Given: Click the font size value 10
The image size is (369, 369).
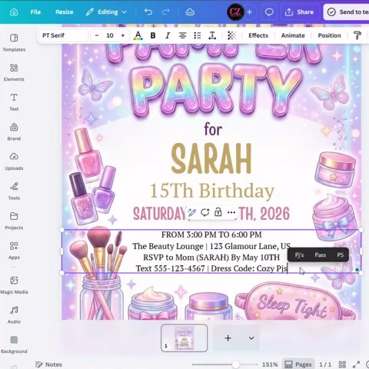Looking at the screenshot, I should point(110,35).
